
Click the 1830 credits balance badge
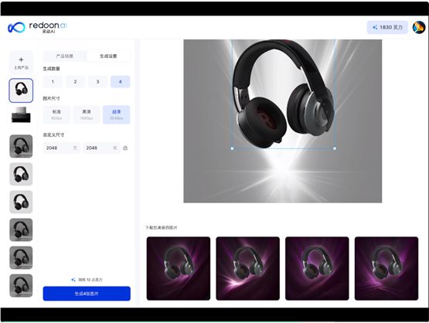pyautogui.click(x=387, y=27)
